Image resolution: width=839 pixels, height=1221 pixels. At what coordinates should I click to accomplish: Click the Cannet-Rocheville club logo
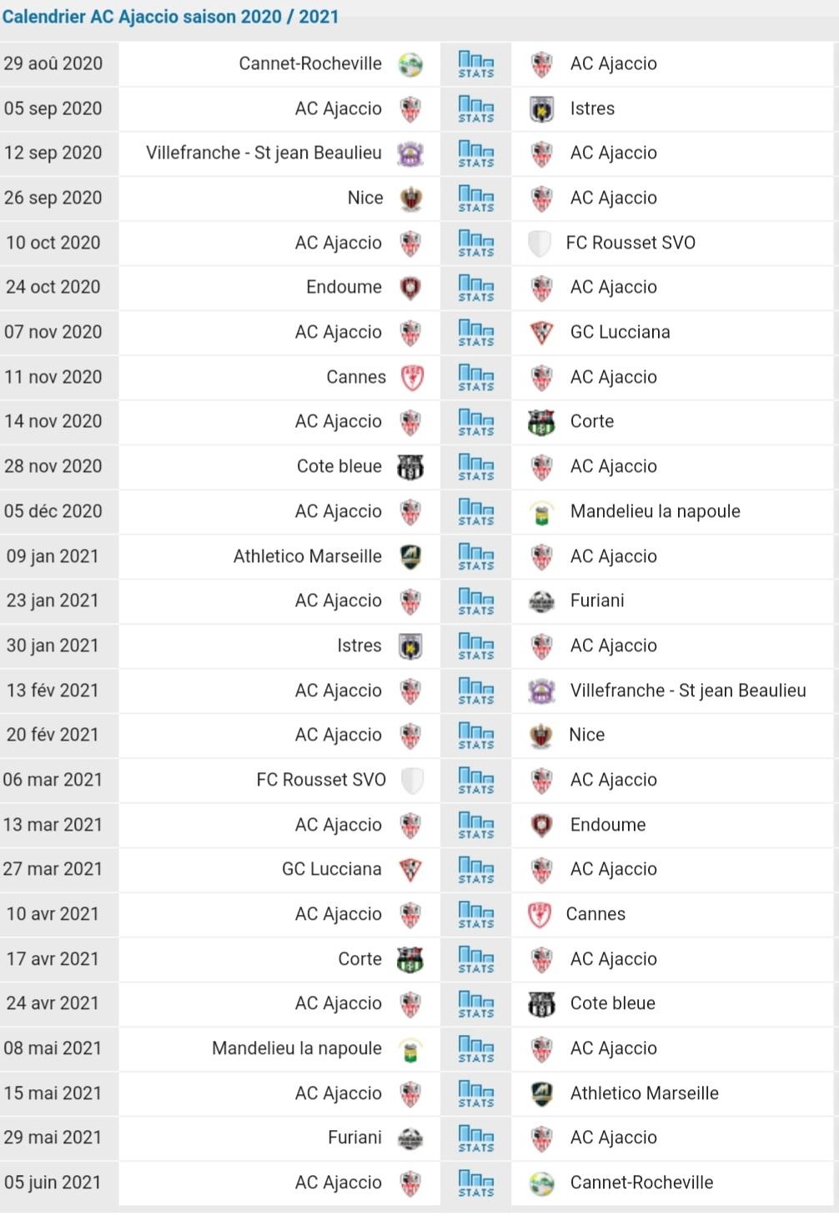pyautogui.click(x=409, y=63)
